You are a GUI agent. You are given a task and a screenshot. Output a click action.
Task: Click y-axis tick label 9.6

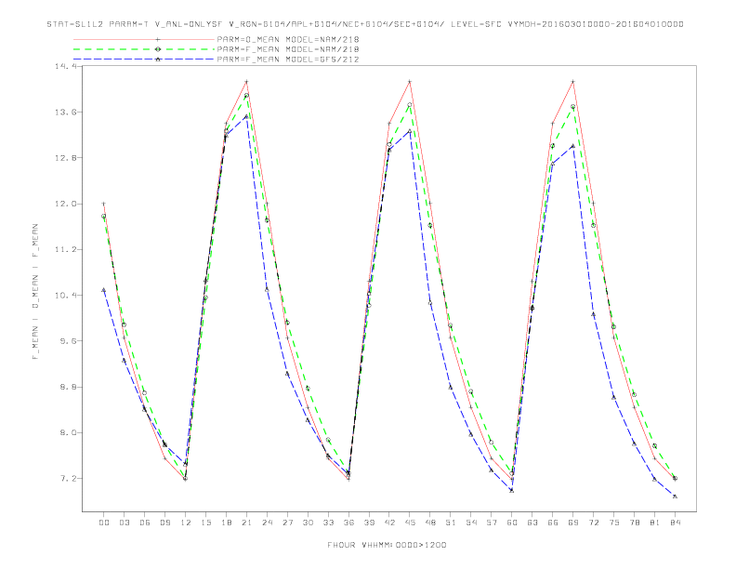68,341
